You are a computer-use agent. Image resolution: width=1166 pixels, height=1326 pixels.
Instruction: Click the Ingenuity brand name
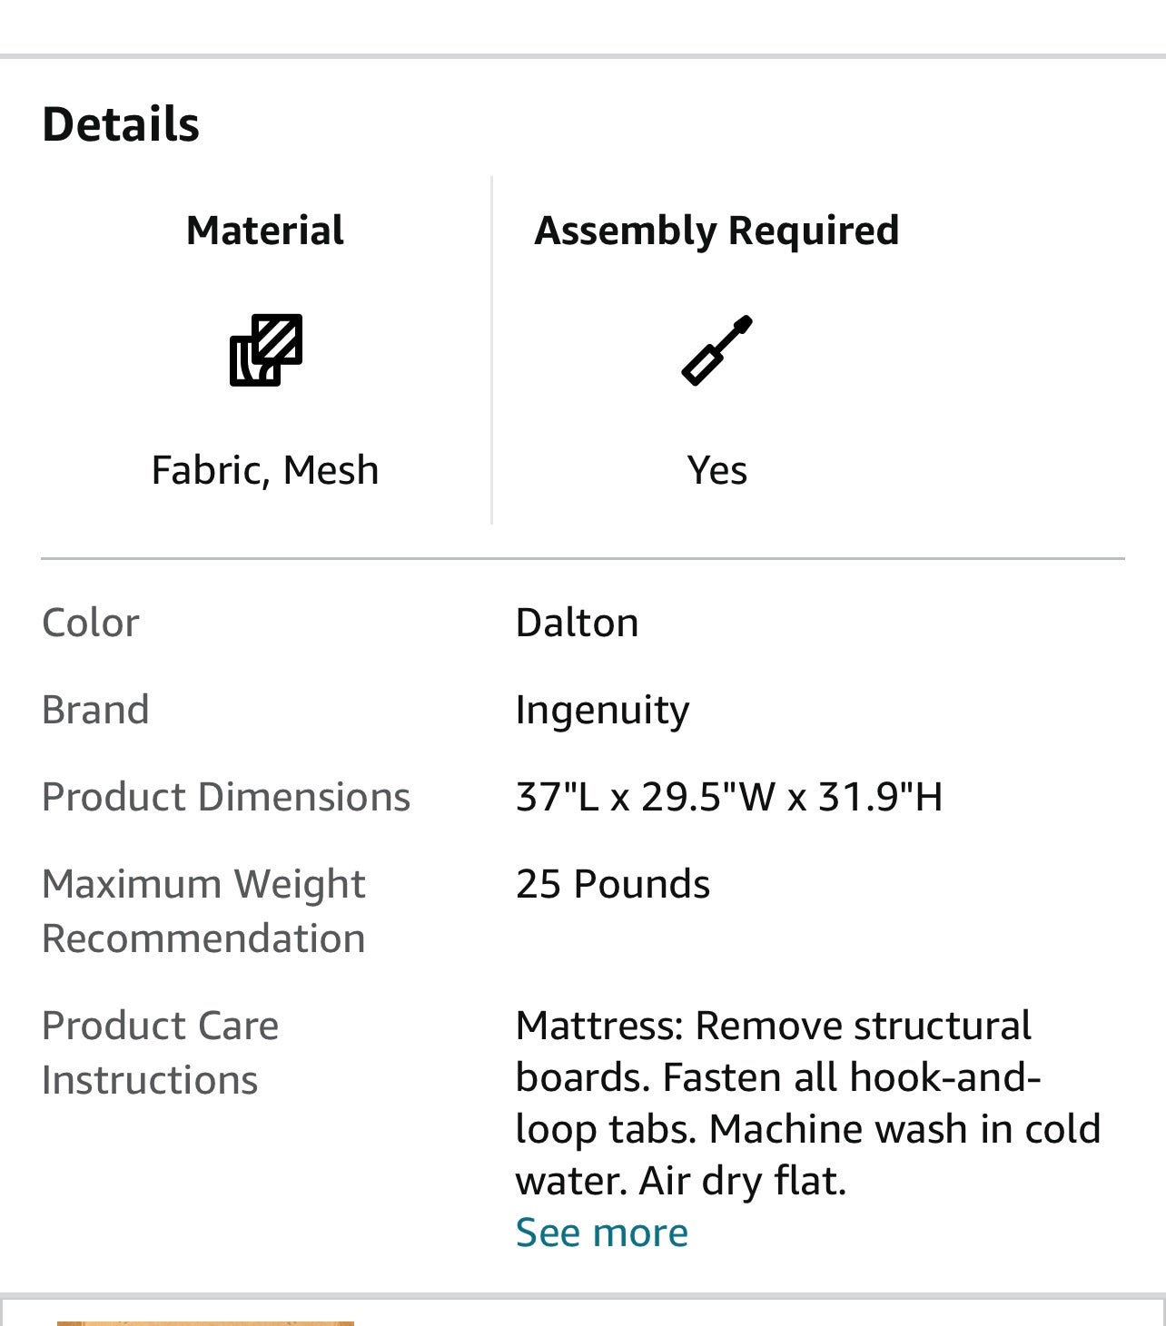[x=602, y=710]
